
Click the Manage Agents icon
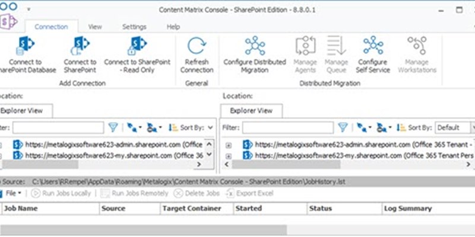[305, 46]
